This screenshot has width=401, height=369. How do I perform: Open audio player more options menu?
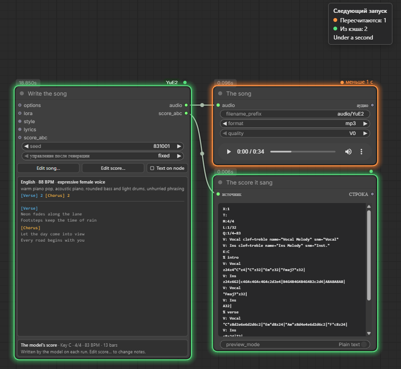tap(361, 152)
